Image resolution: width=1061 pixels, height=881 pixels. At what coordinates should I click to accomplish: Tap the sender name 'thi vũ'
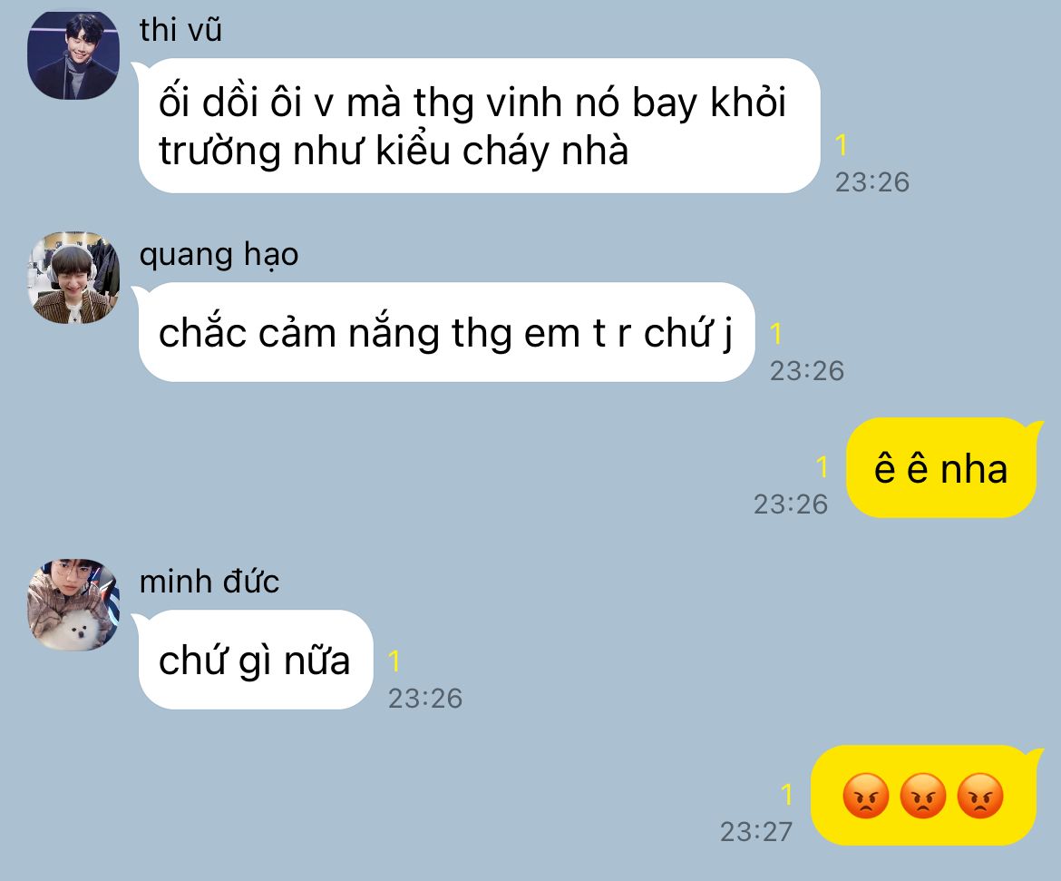pos(180,31)
